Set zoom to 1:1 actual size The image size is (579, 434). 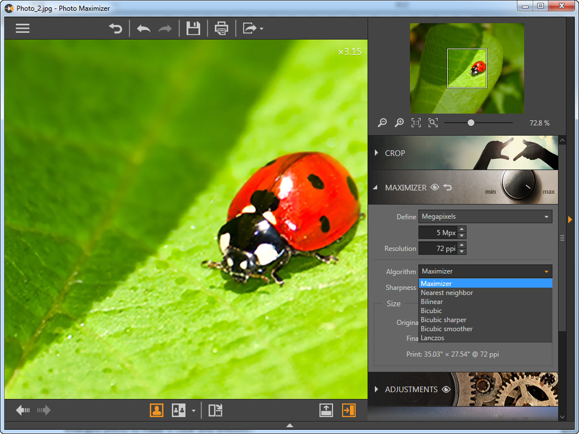click(x=416, y=123)
